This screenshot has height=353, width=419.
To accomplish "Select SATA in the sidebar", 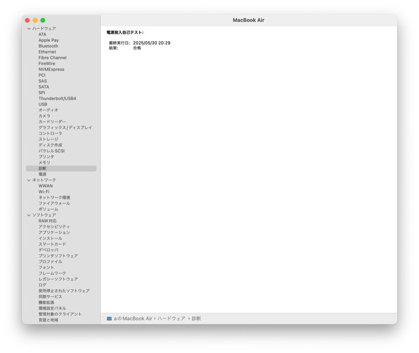I will pos(43,87).
